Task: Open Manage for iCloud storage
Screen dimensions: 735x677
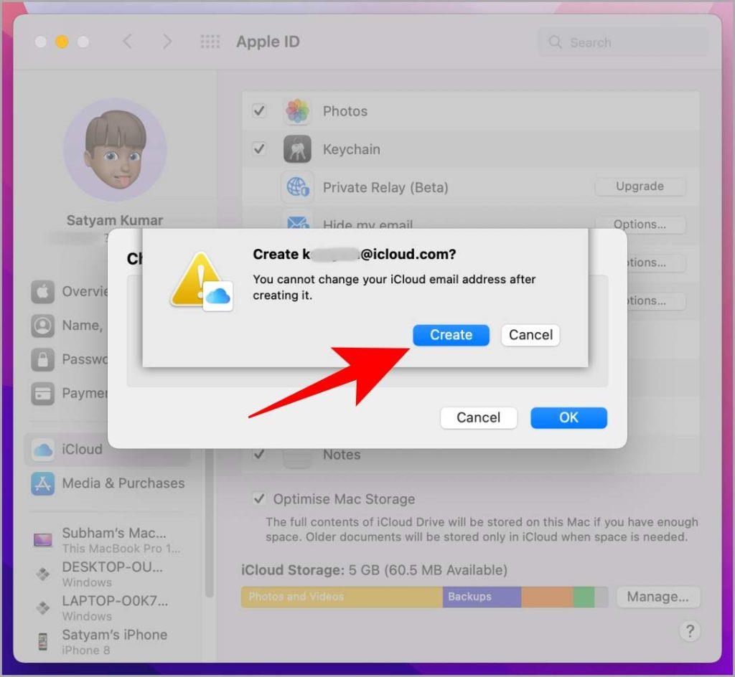Action: click(x=657, y=597)
